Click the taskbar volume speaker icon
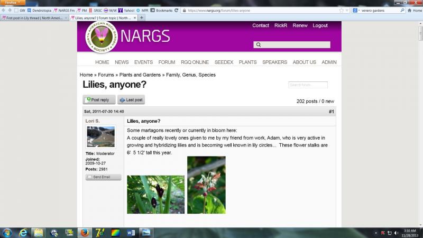 pos(397,232)
